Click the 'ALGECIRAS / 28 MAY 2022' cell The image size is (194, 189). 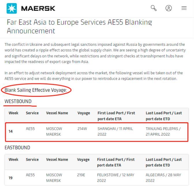(x=163, y=177)
